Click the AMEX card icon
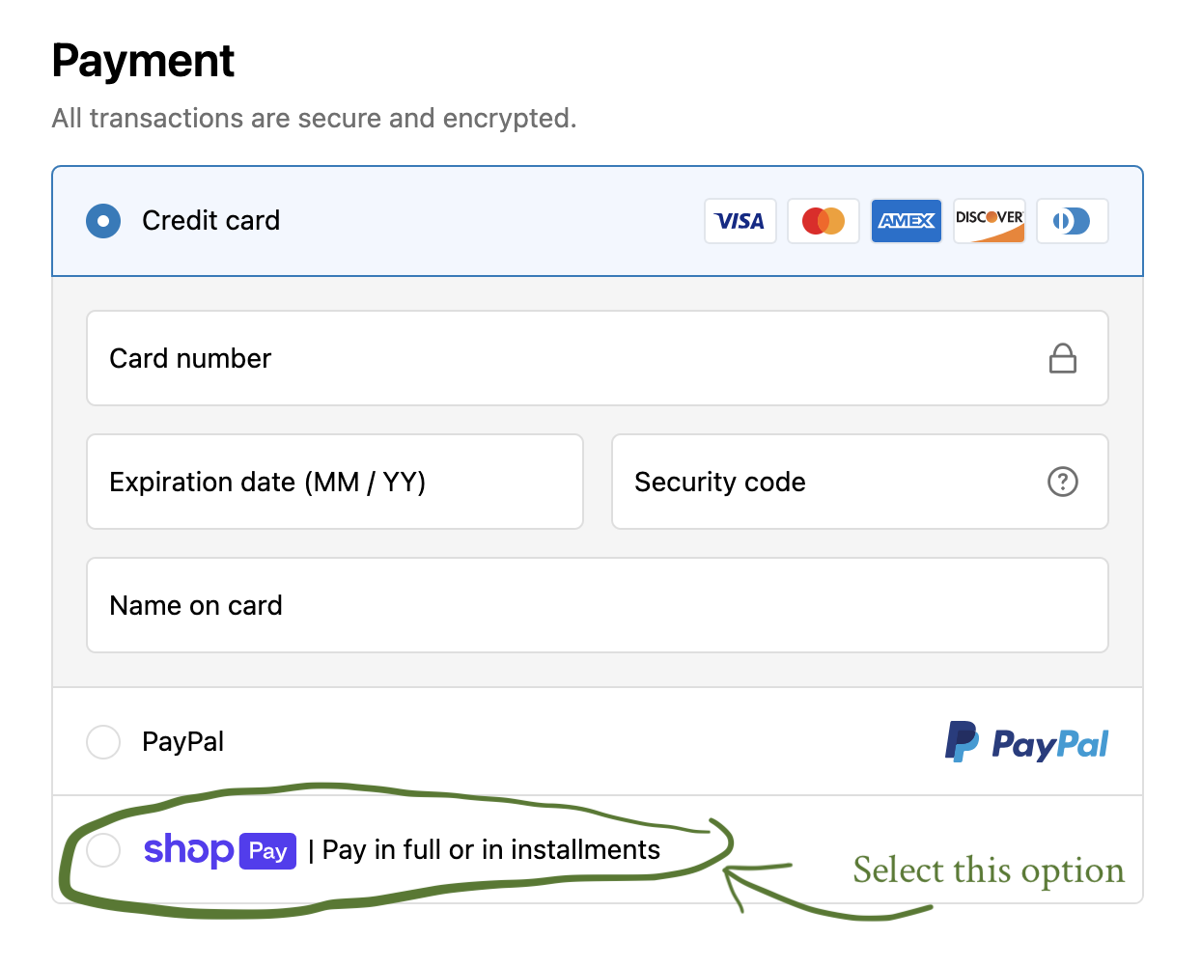 906,221
